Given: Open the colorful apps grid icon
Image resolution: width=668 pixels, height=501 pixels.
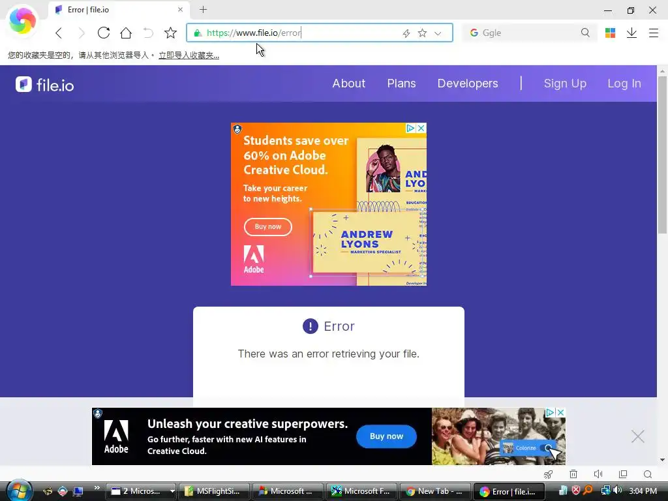Looking at the screenshot, I should click(610, 33).
